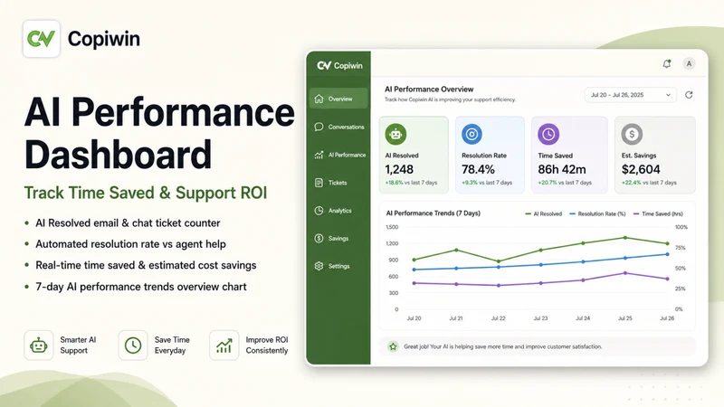Click the large Copiwin logo tile in the top-left corner
724x407 pixels.
point(41,39)
